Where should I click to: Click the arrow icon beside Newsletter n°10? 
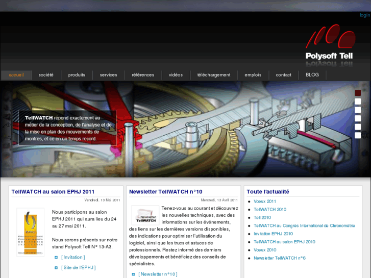click(x=133, y=274)
